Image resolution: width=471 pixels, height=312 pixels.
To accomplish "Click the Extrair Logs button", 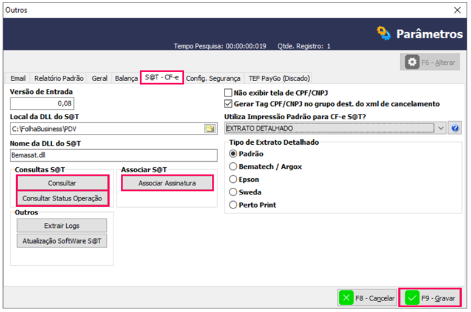I will pyautogui.click(x=62, y=225).
